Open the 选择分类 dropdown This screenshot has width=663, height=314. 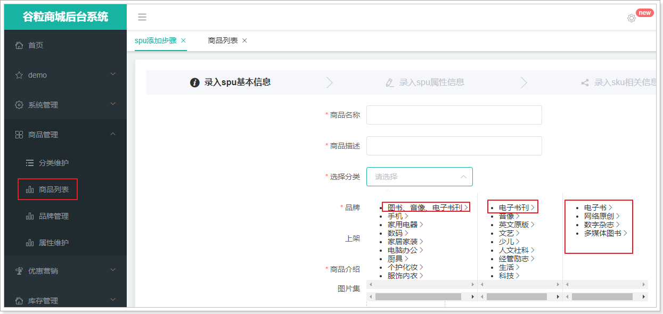pyautogui.click(x=419, y=177)
